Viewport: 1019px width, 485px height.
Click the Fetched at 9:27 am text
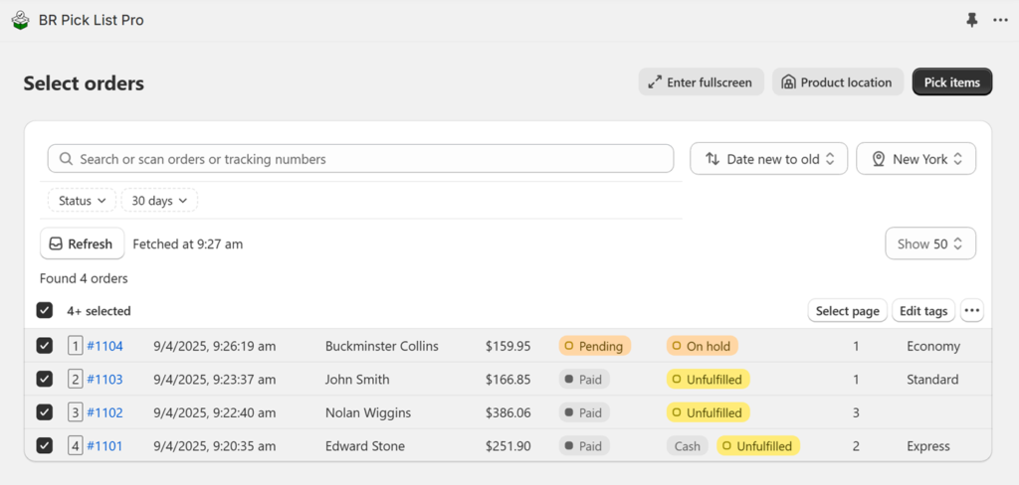pyautogui.click(x=188, y=244)
